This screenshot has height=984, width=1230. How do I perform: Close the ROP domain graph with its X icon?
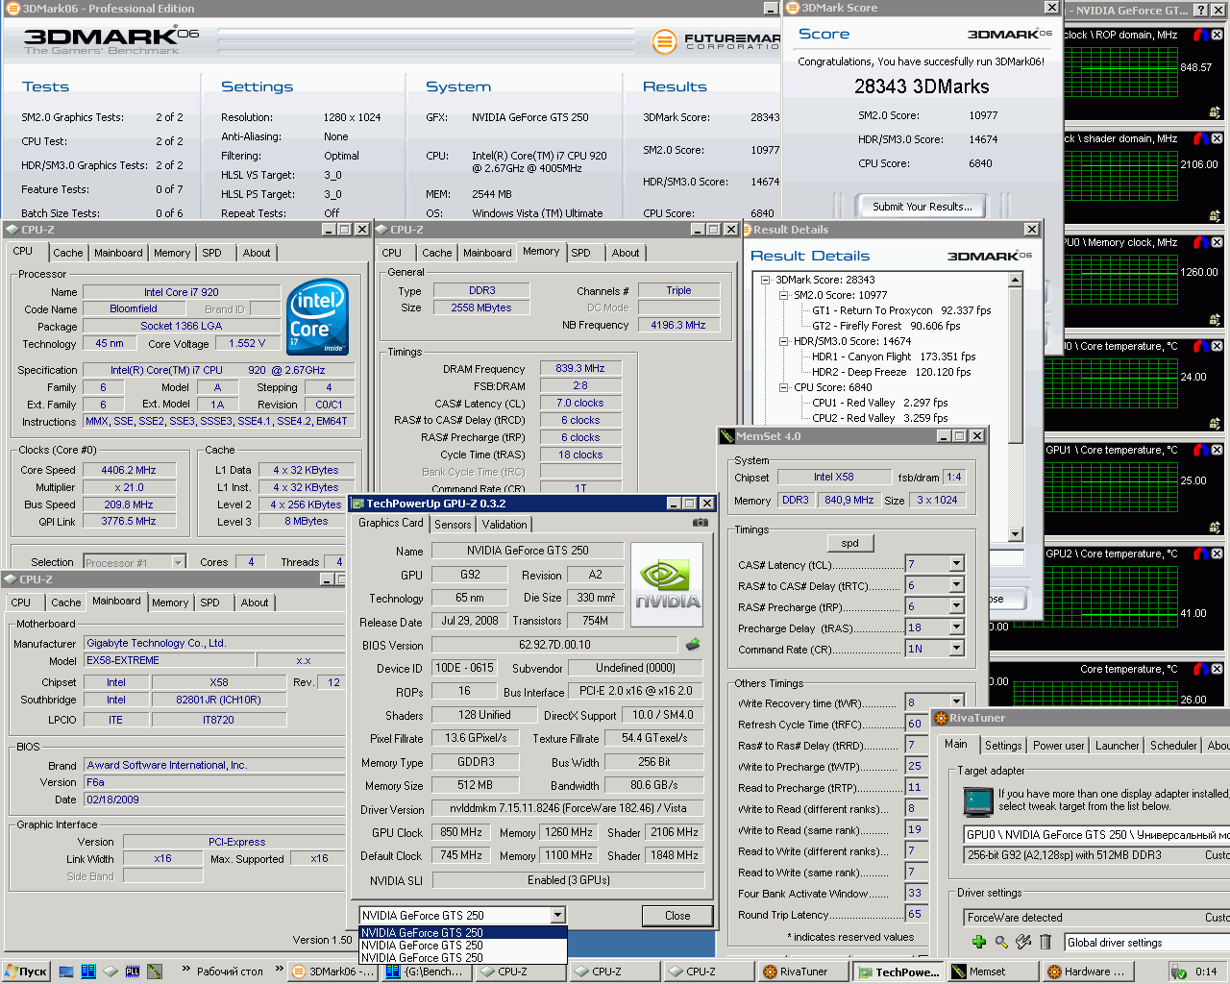tap(1217, 35)
